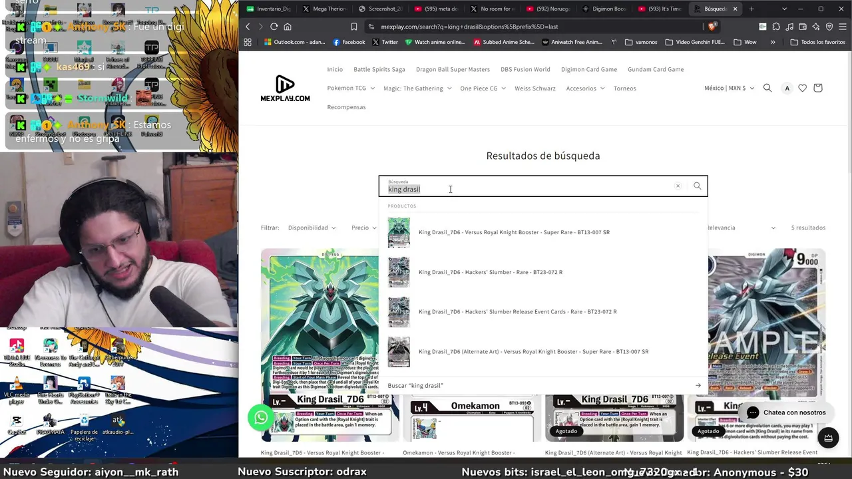The width and height of the screenshot is (852, 479).
Task: Open Gundam Card Game menu item
Action: [x=656, y=69]
